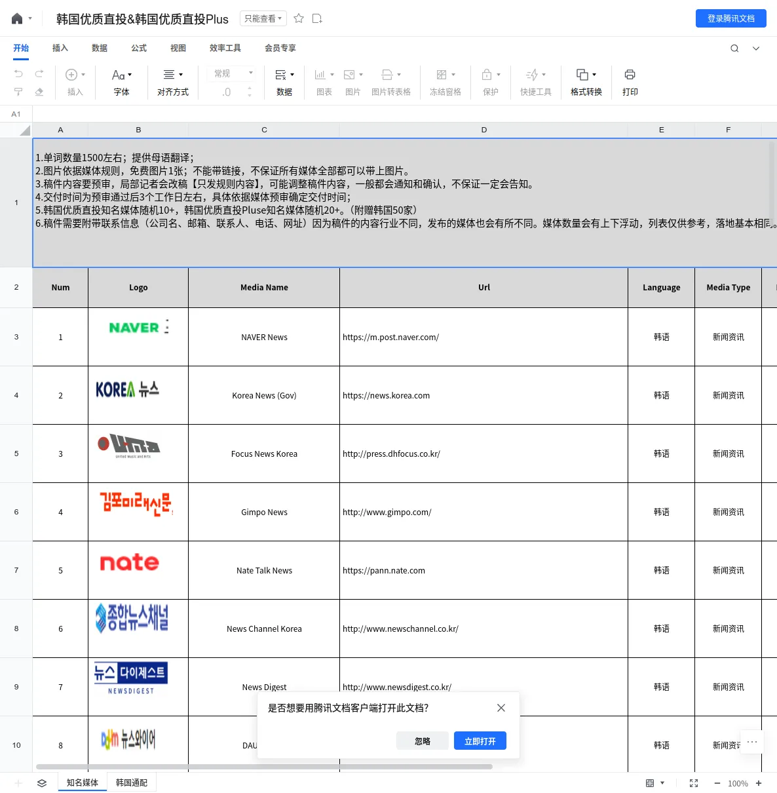Screen dimensions: 777x793
Task: Click the move-to-folder icon beside the star
Action: 317,18
